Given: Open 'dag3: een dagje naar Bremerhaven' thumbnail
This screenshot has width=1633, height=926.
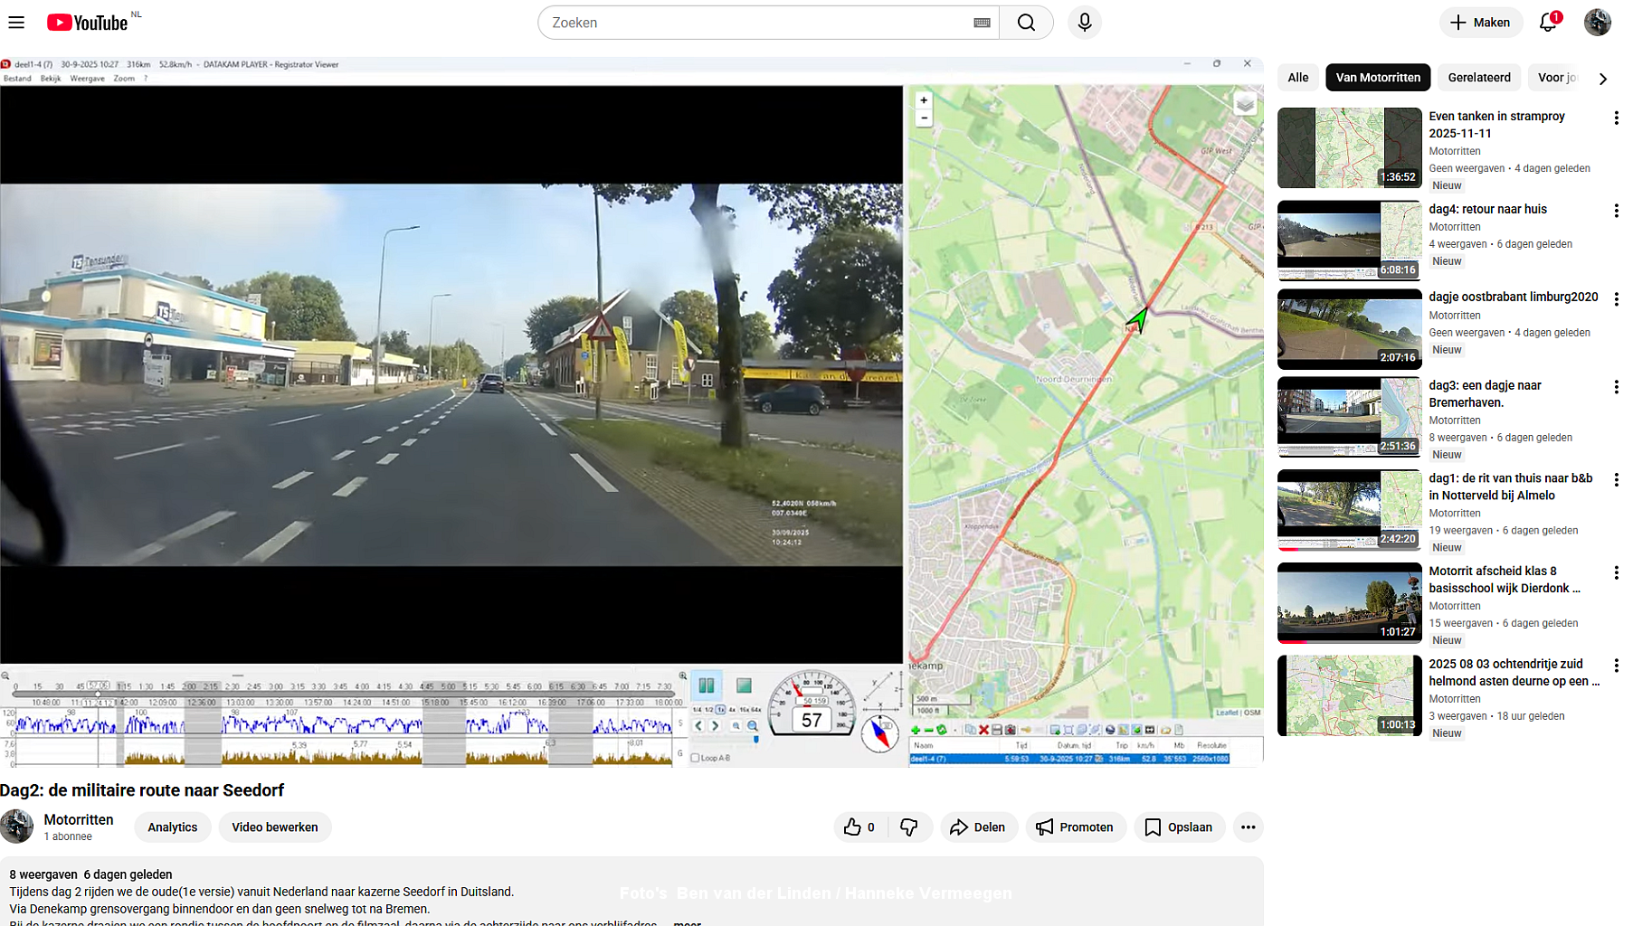Looking at the screenshot, I should coord(1350,417).
